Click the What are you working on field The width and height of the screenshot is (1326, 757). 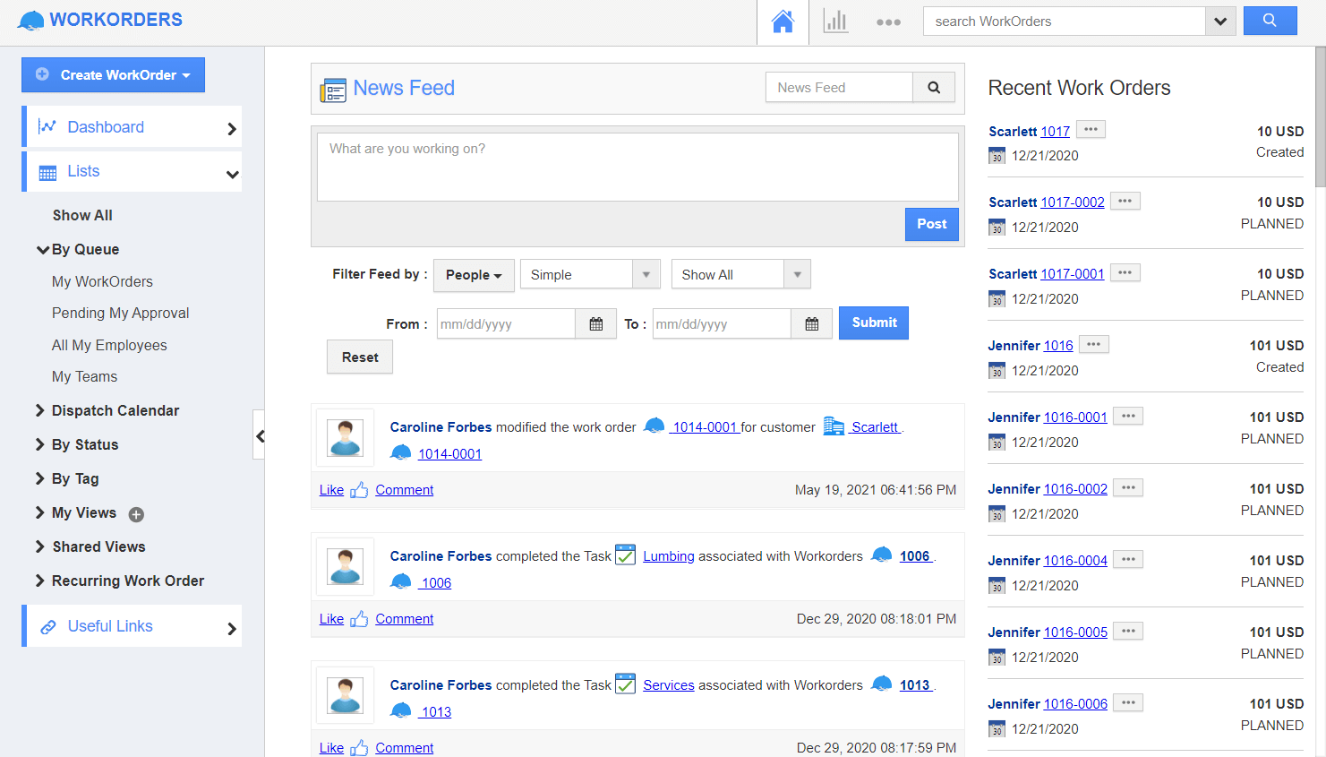637,167
